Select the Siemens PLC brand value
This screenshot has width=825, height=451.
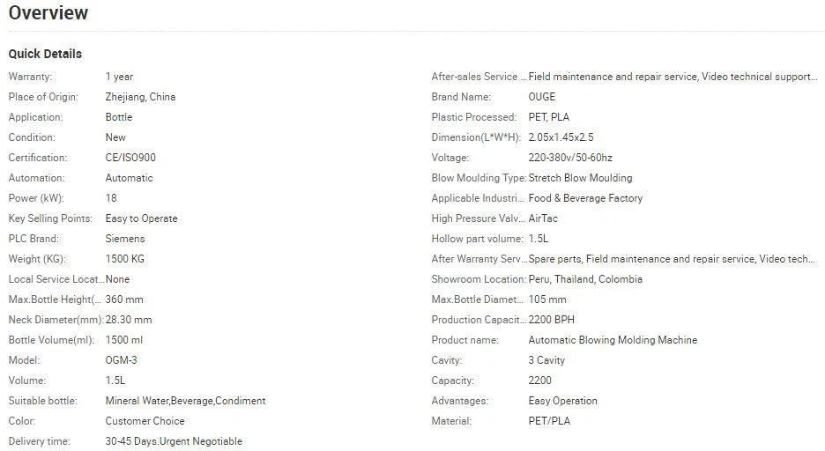[x=125, y=239]
